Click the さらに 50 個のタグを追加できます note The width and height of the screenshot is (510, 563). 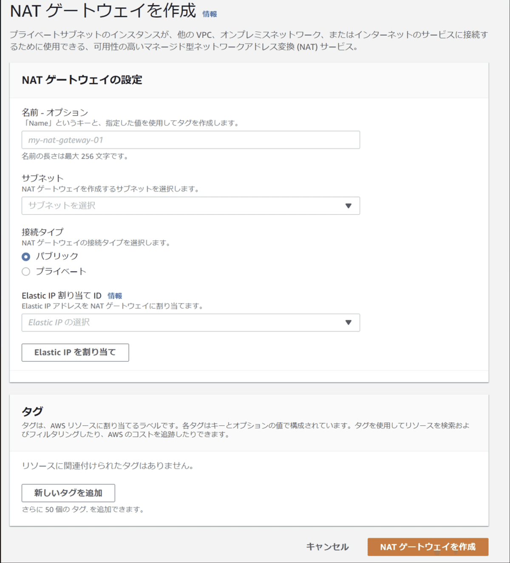84,509
